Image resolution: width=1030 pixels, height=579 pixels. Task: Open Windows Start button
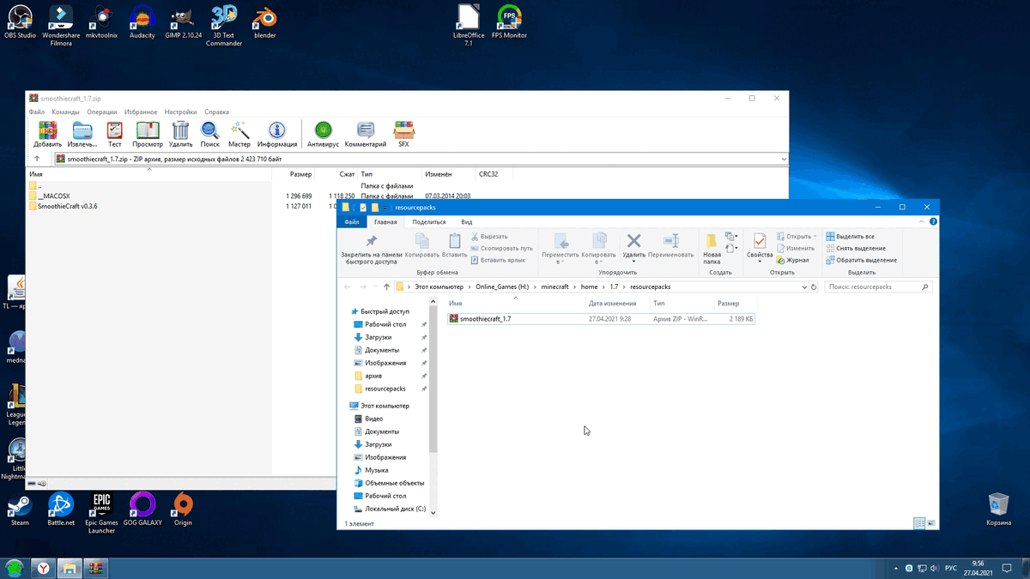tap(14, 568)
